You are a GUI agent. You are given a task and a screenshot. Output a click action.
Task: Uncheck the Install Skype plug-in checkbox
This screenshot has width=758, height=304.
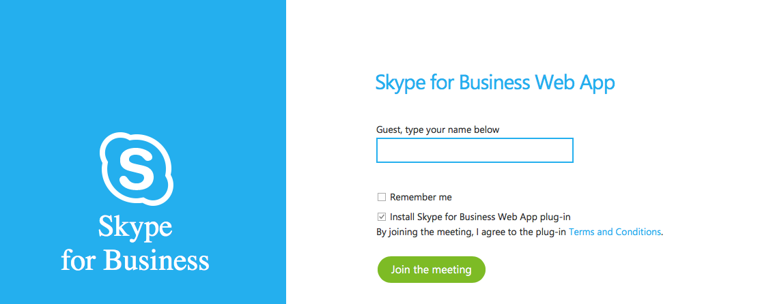pos(382,217)
